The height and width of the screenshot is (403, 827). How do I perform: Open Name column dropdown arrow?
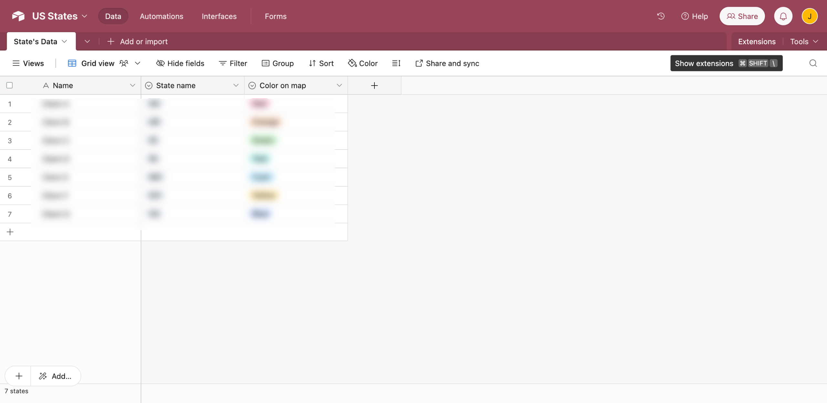(132, 85)
